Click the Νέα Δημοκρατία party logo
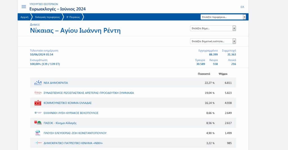This screenshot has height=150, width=288. 38,83
